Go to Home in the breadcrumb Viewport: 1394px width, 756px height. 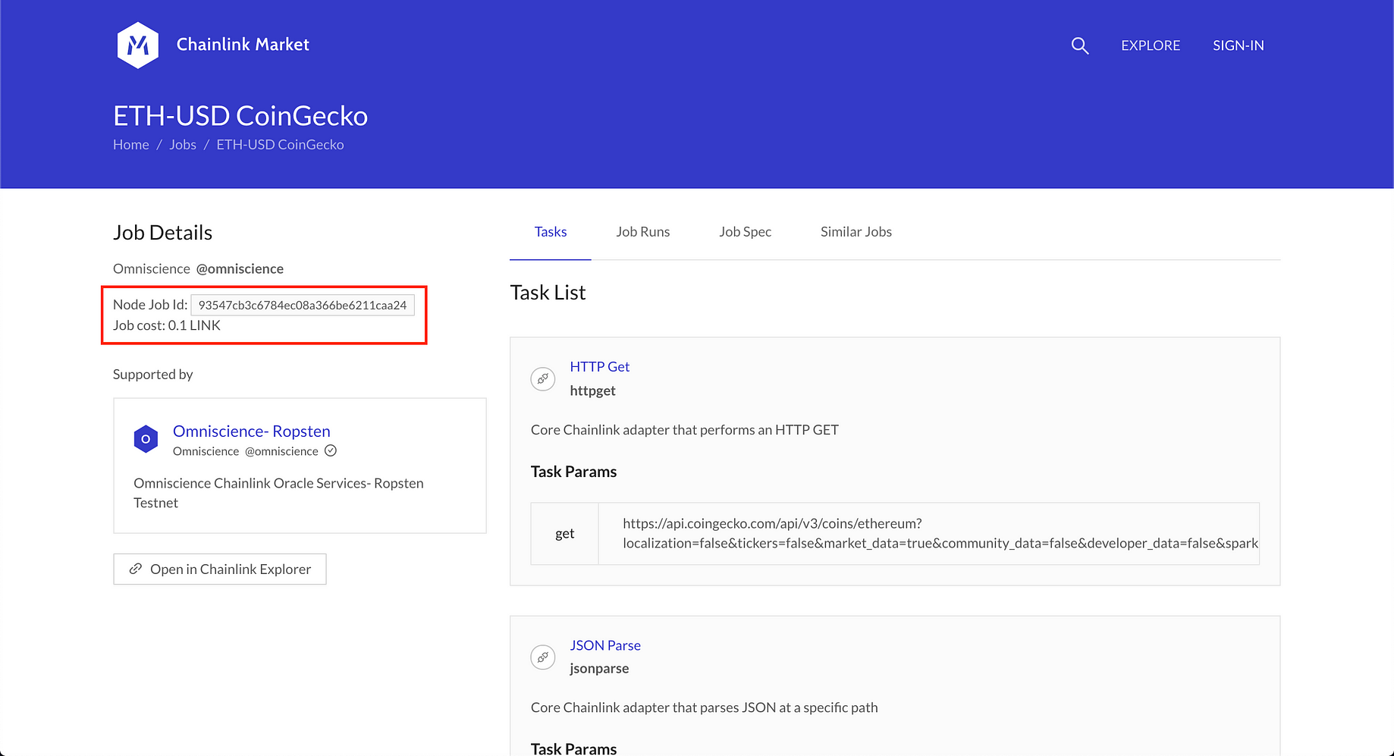tap(131, 145)
